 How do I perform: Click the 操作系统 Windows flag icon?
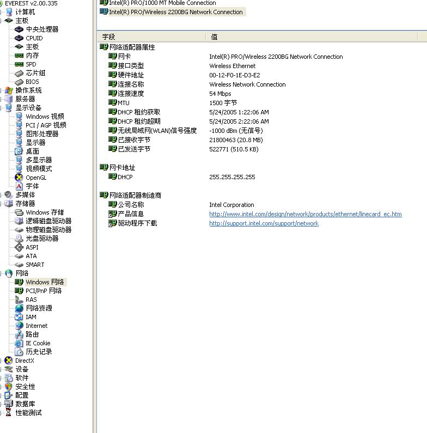pos(9,90)
